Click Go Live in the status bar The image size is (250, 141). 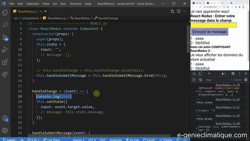click(132, 139)
